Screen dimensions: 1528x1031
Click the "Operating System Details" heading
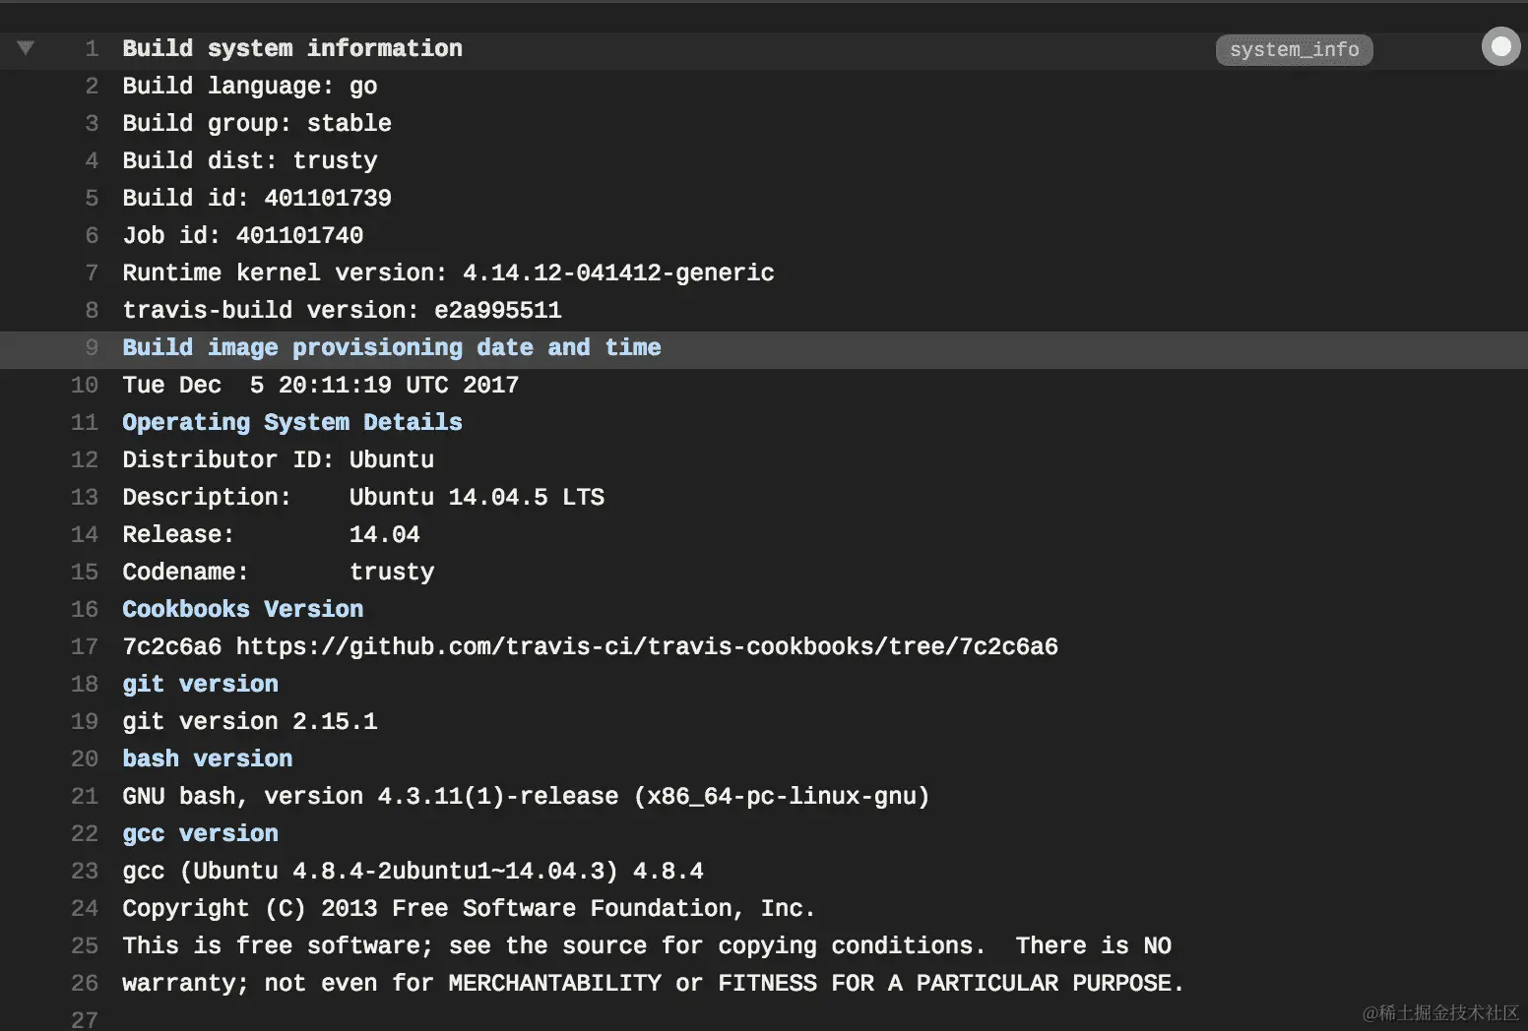[291, 422]
